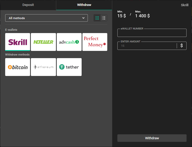Select the Ethereum withdraw tile
Image resolution: width=192 pixels, height=147 pixels.
click(x=43, y=67)
